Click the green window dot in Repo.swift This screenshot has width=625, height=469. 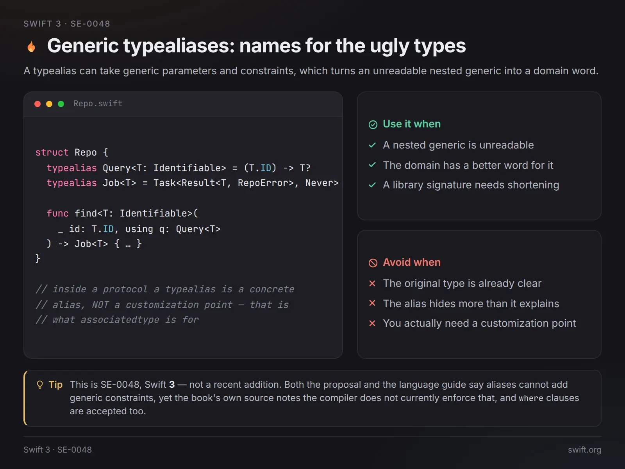tap(61, 104)
